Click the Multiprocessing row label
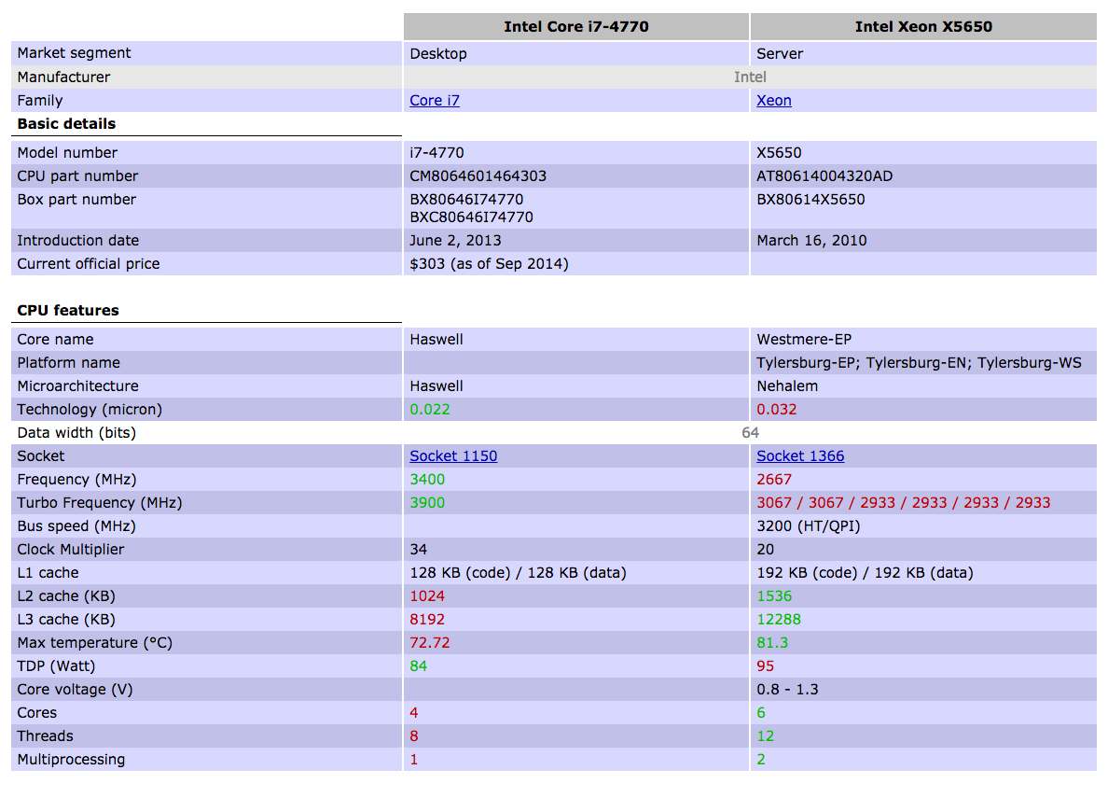This screenshot has height=798, width=1108. (x=72, y=760)
